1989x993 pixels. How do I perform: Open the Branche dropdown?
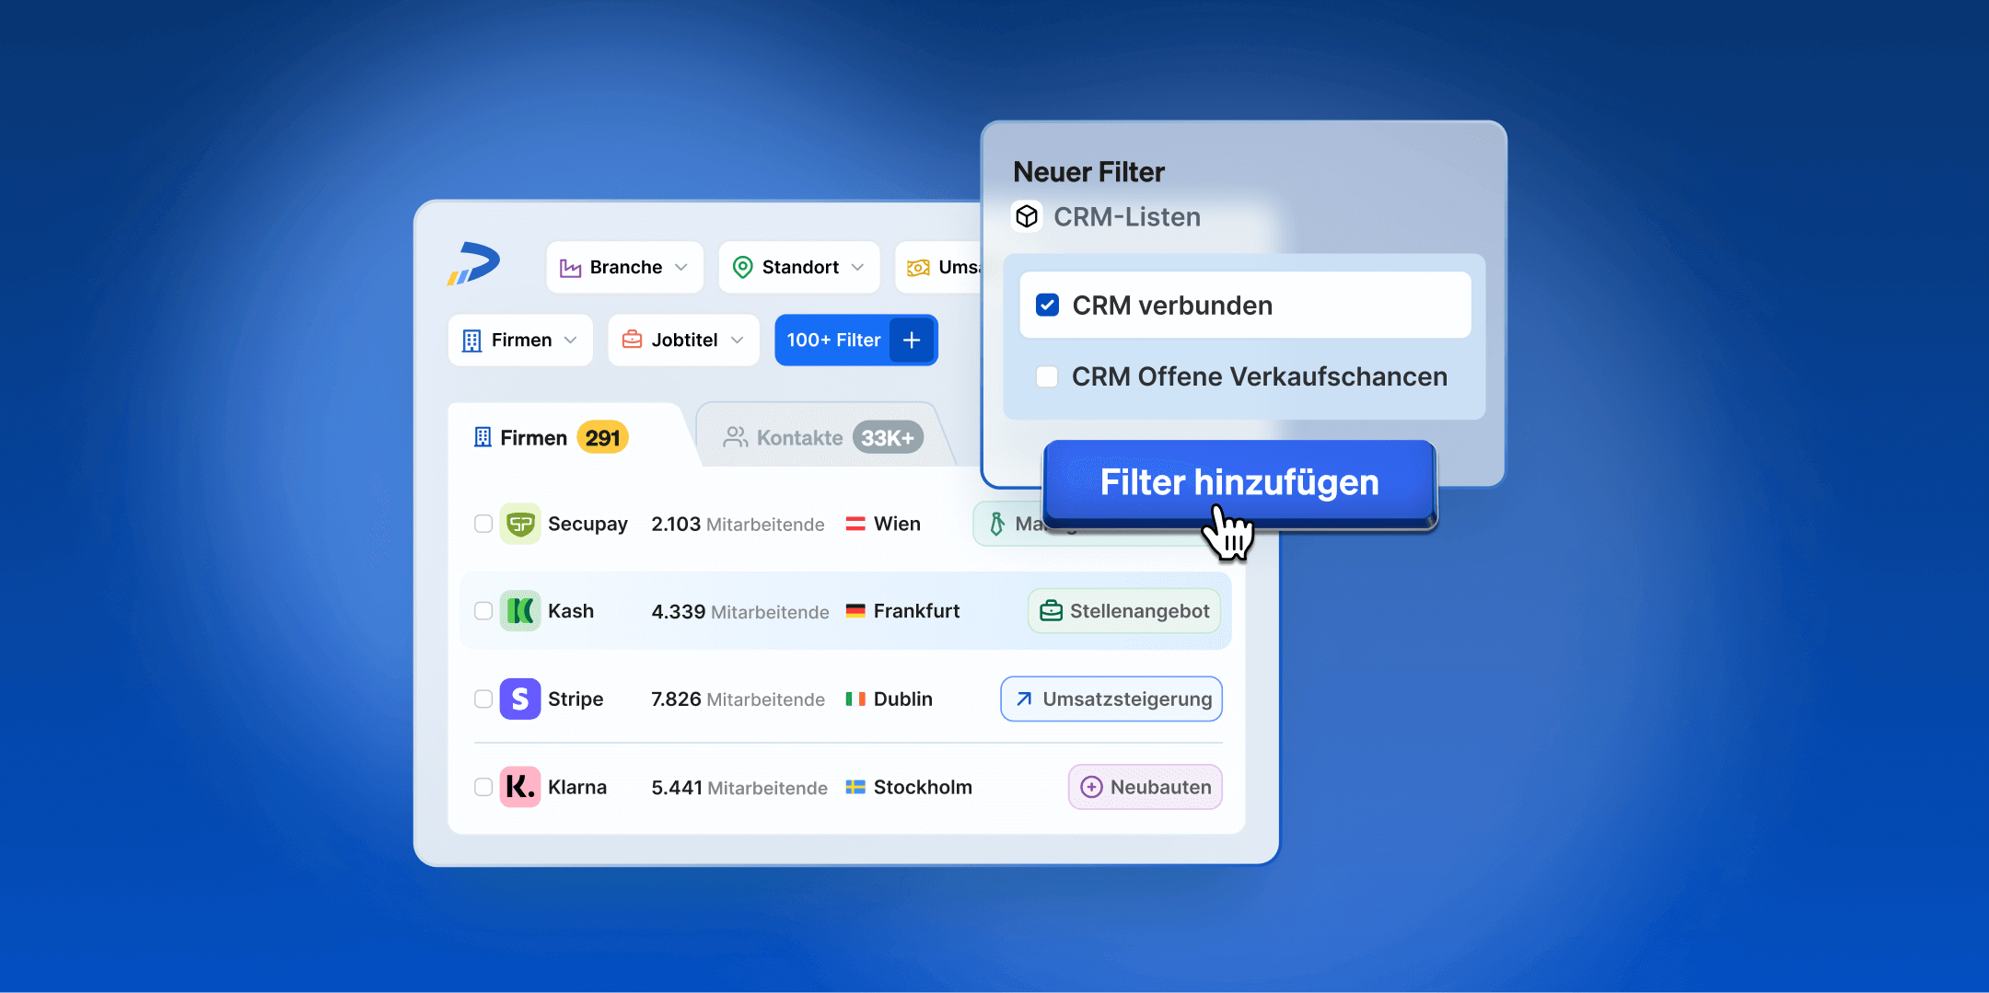click(x=624, y=267)
